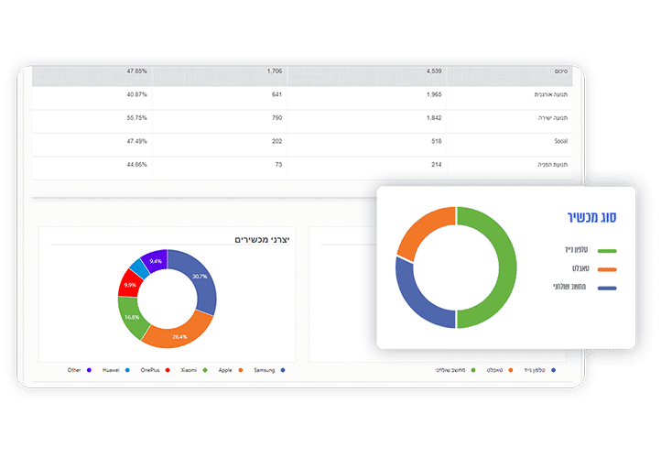672x458 pixels.
Task: Click the תנועה ישירה row label
Action: click(553, 118)
